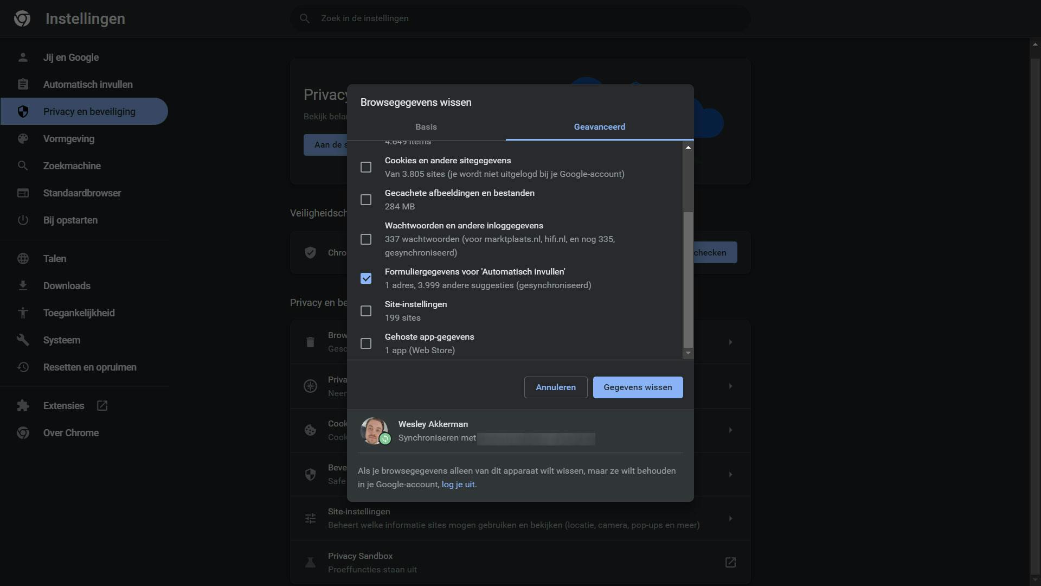Check the Cookies en andere sitegegevens box

(x=366, y=167)
